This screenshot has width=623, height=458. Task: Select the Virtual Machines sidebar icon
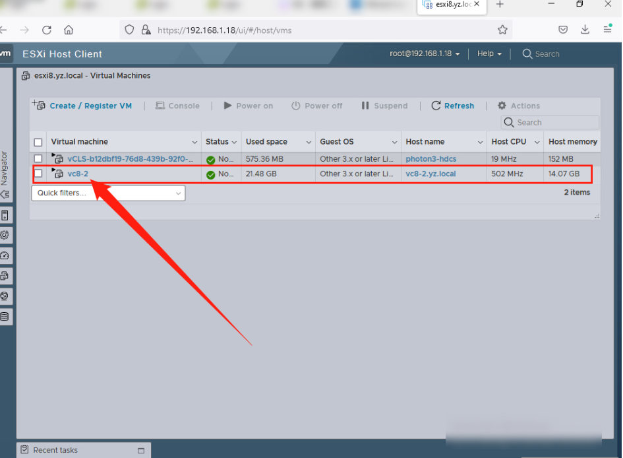coord(5,276)
